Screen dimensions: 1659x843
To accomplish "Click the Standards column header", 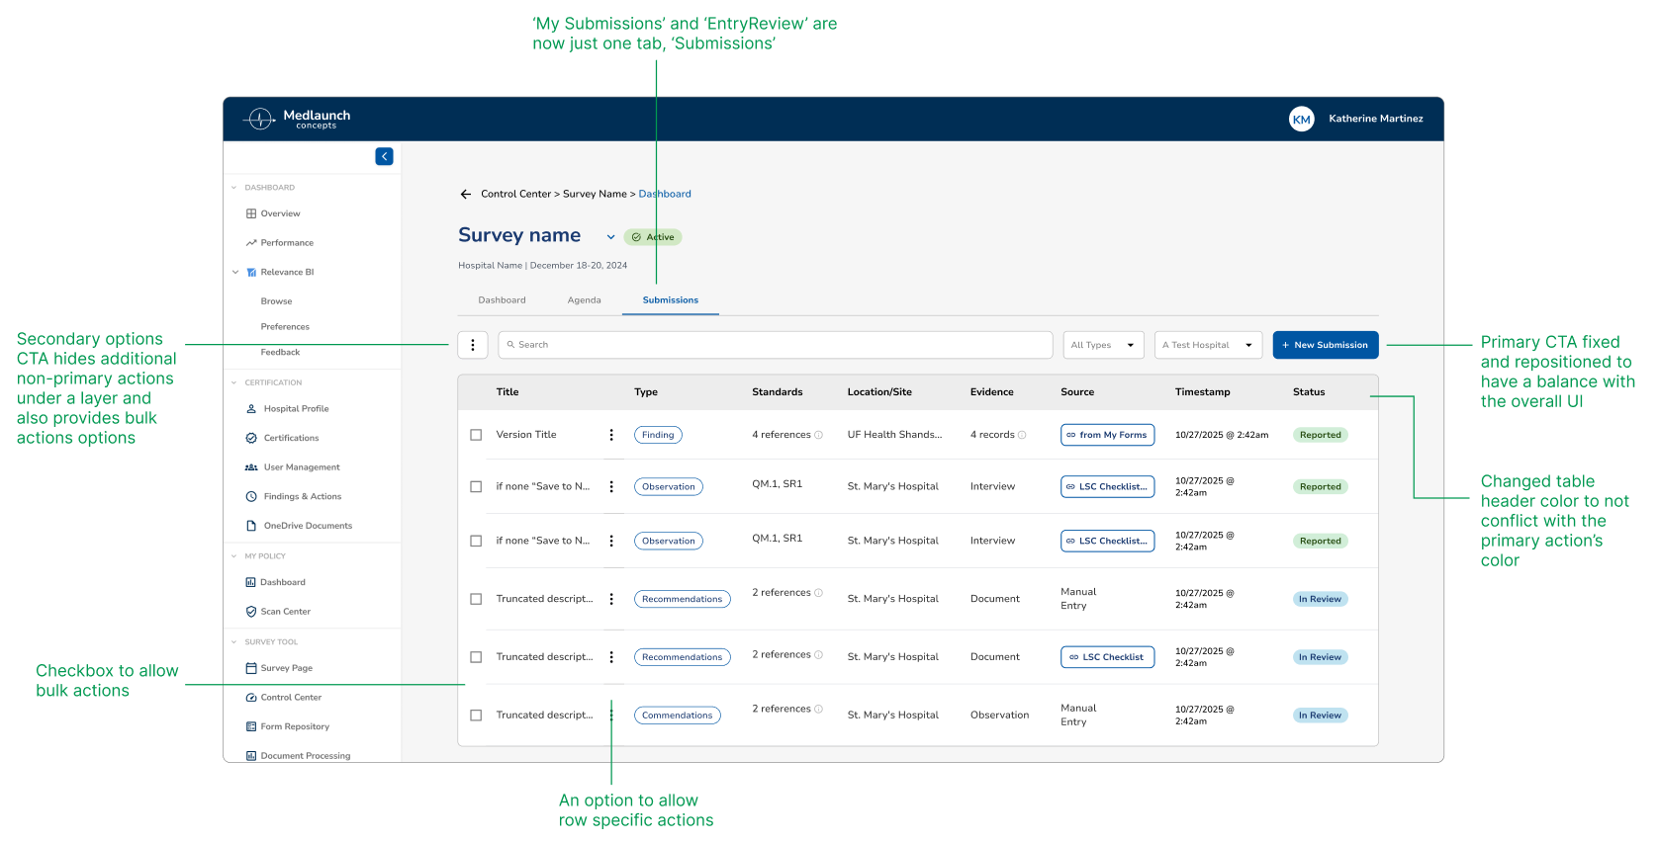I will (777, 392).
